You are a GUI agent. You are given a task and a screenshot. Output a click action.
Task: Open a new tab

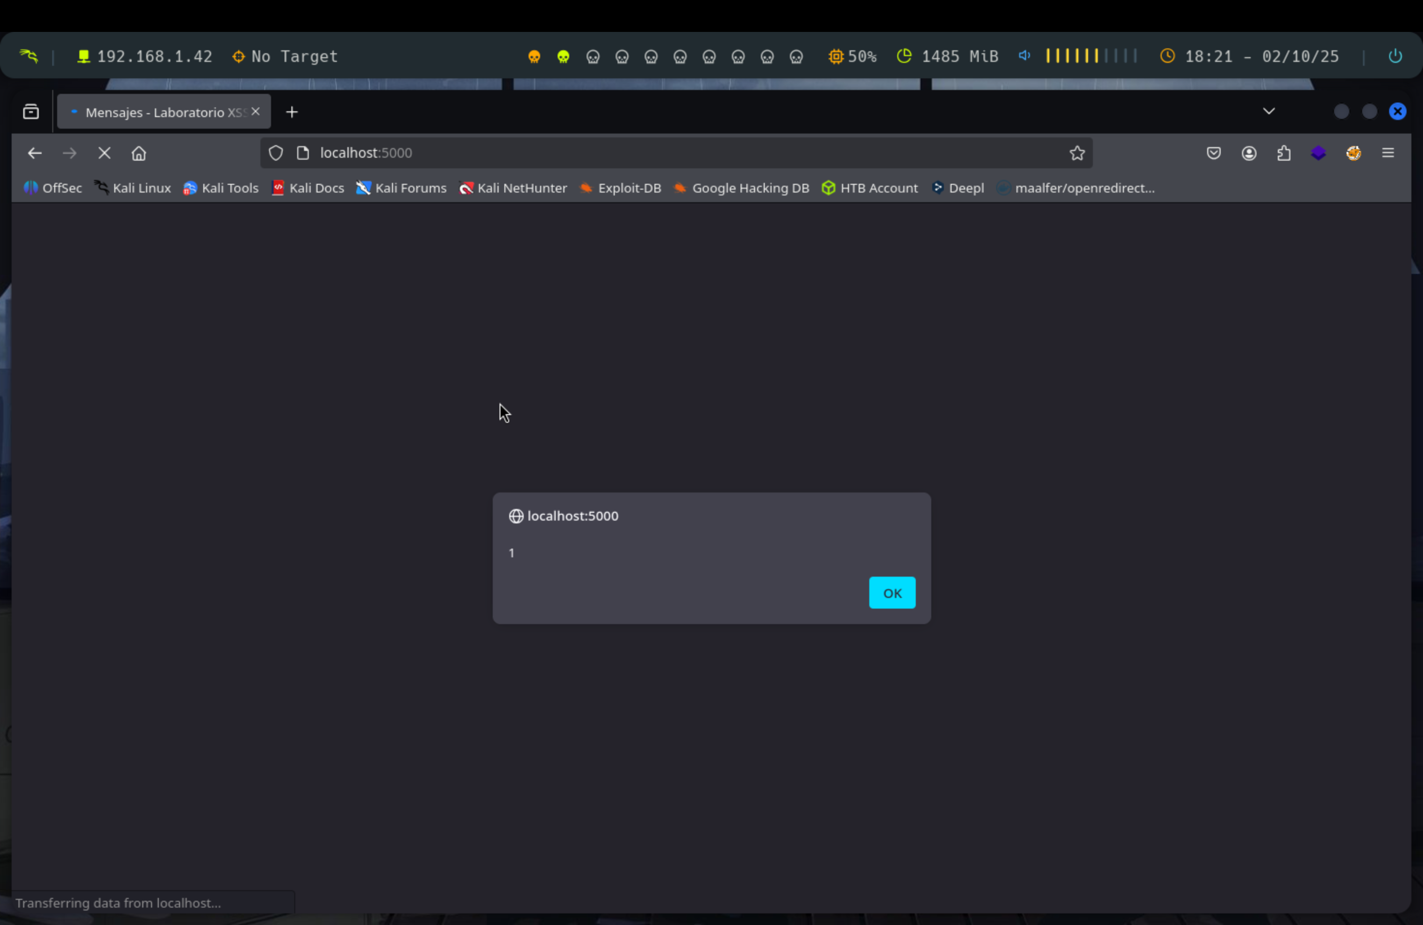pyautogui.click(x=292, y=112)
